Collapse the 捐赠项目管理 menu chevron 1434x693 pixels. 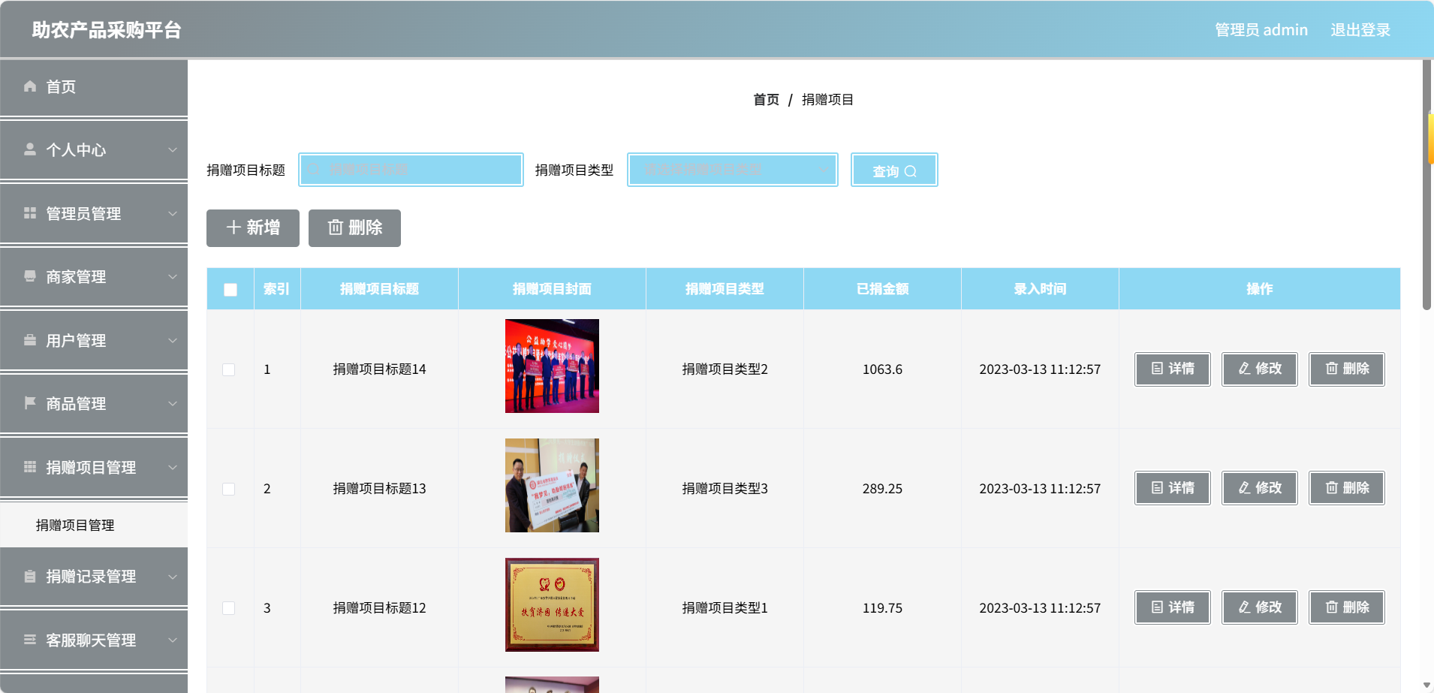coord(173,467)
